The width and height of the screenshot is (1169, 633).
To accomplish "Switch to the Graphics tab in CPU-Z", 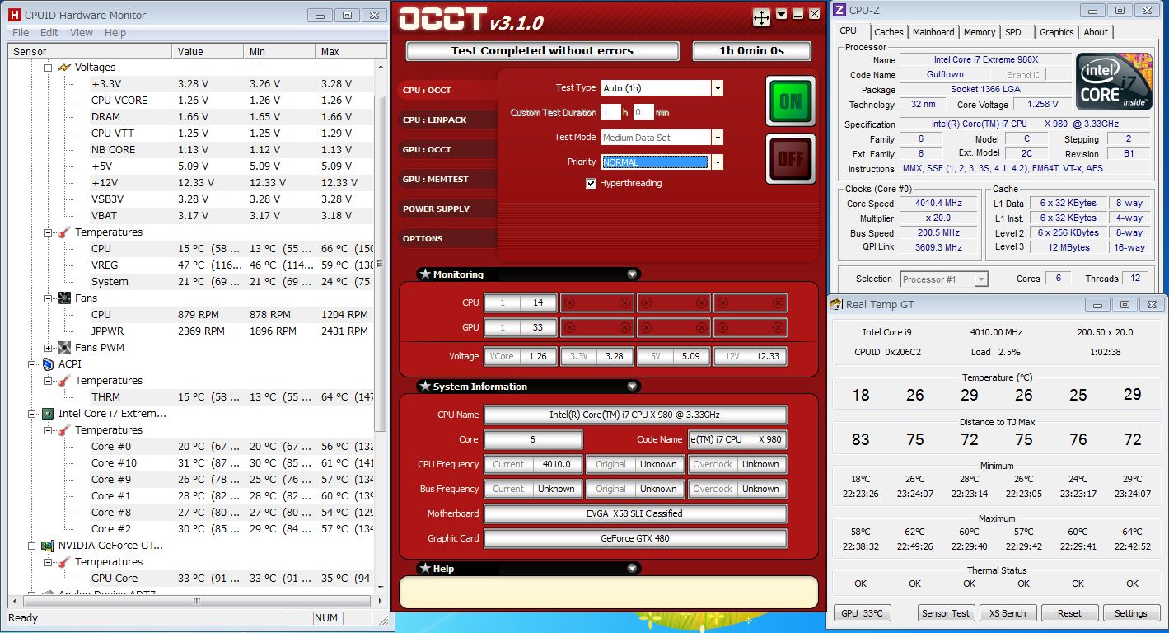I will click(1056, 32).
